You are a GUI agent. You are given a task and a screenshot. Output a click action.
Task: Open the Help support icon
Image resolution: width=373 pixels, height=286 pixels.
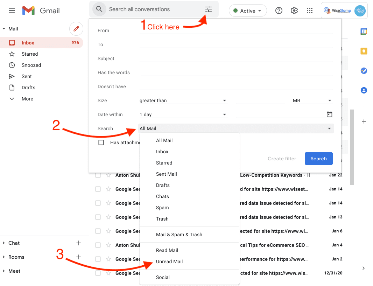(x=279, y=11)
